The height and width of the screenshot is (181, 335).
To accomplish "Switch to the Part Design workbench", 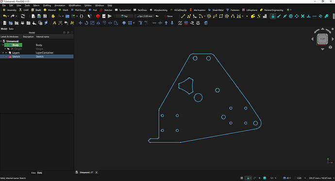I will pos(78,10).
